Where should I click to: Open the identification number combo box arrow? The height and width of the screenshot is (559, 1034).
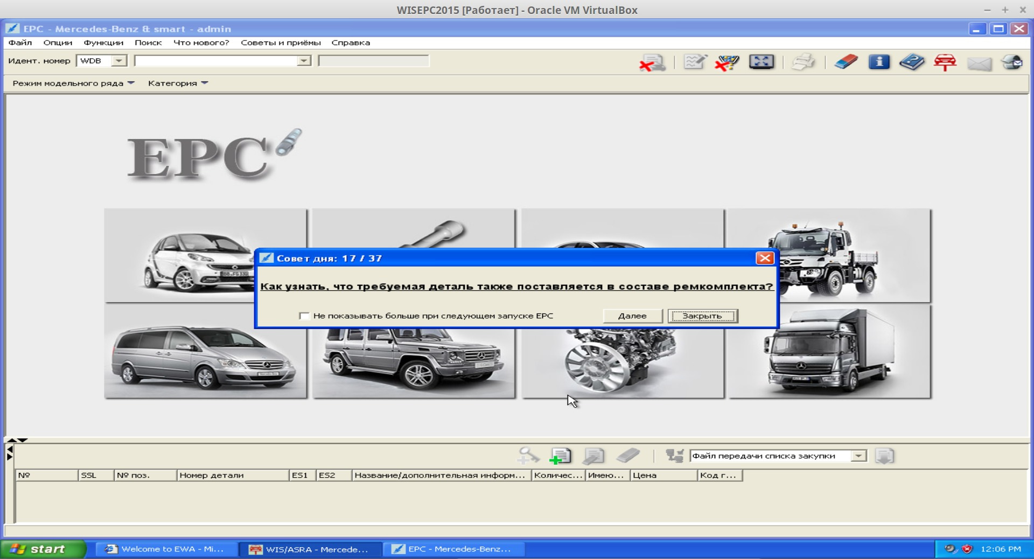point(304,61)
